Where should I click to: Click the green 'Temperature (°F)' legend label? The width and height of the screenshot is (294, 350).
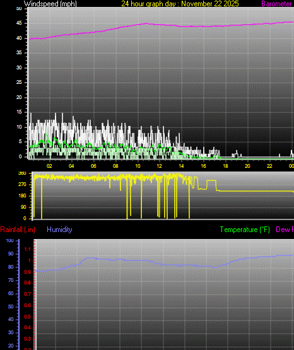pyautogui.click(x=245, y=230)
